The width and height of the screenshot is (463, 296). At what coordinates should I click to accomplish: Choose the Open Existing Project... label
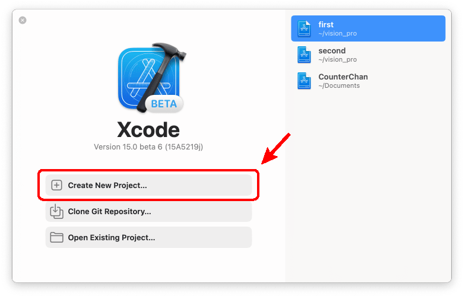[x=112, y=237]
